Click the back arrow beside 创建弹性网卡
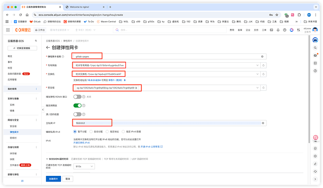This screenshot has width=323, height=188. click(x=48, y=48)
